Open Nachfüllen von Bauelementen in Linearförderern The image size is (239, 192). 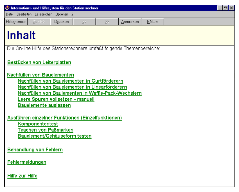pyautogui.click(x=72, y=87)
